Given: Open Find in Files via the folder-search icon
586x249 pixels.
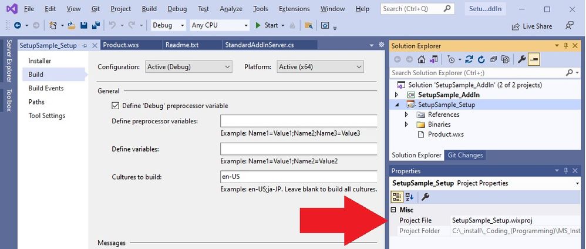Looking at the screenshot, I should pos(308,25).
